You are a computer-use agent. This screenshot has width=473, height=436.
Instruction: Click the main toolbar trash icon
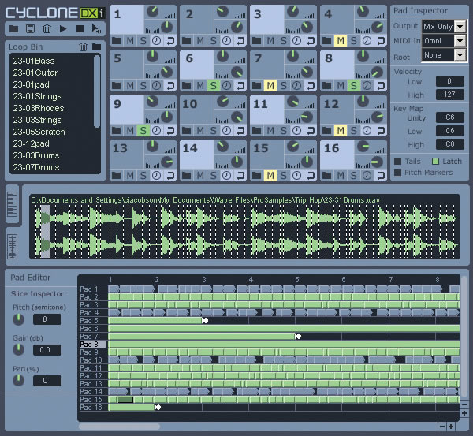(x=47, y=29)
